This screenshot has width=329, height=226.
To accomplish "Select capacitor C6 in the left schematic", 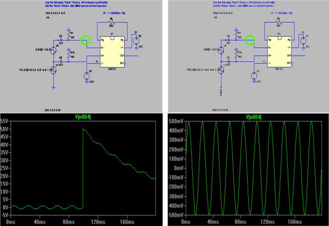I will pyautogui.click(x=61, y=61).
